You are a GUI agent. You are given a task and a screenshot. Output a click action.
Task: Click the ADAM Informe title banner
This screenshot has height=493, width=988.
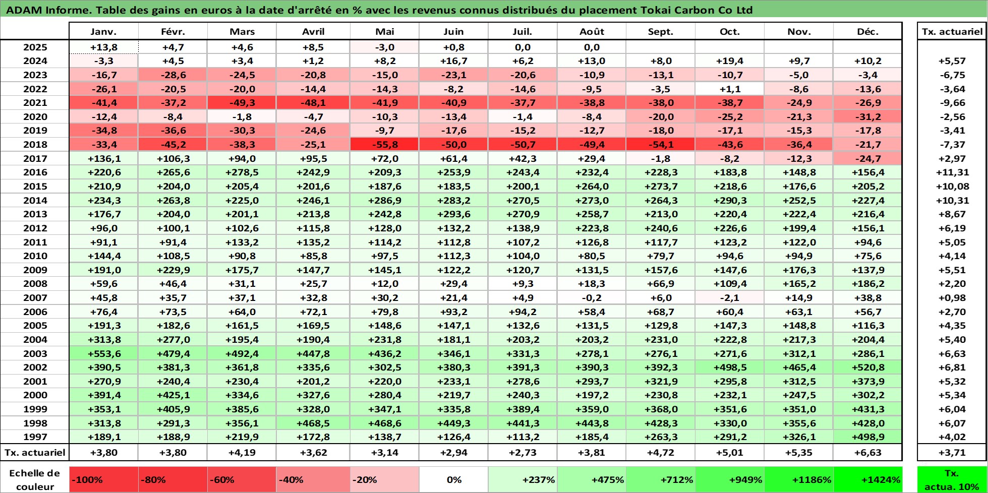coord(494,9)
